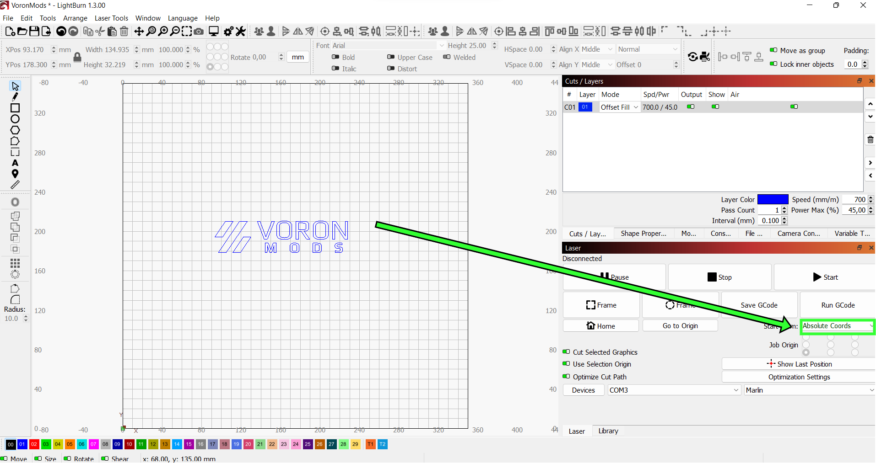This screenshot has height=463, width=876.
Task: Toggle Upper Case text option
Action: [x=391, y=57]
